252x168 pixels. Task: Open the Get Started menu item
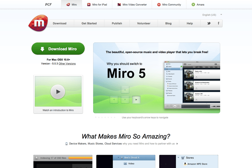pyautogui.click(x=89, y=23)
